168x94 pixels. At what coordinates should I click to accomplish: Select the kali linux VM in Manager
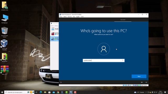(x=55, y=34)
